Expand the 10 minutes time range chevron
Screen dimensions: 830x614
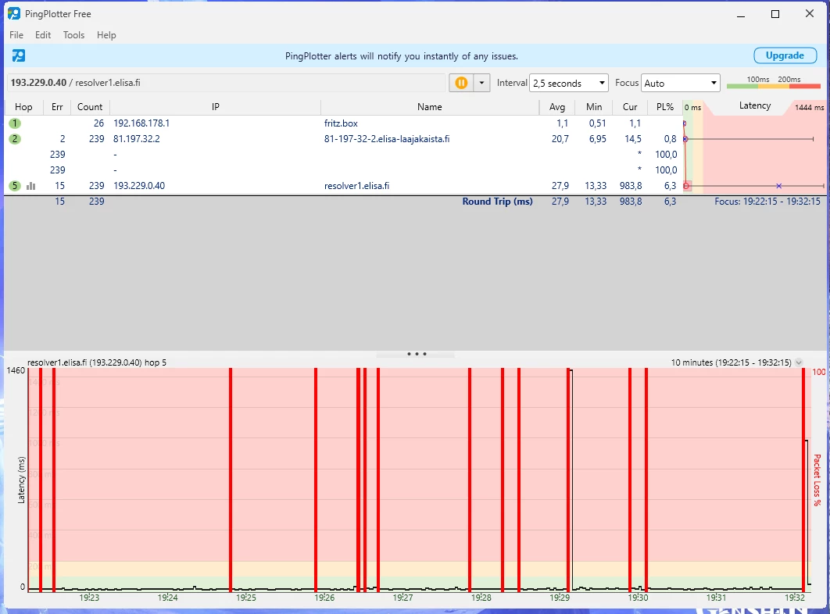(799, 362)
